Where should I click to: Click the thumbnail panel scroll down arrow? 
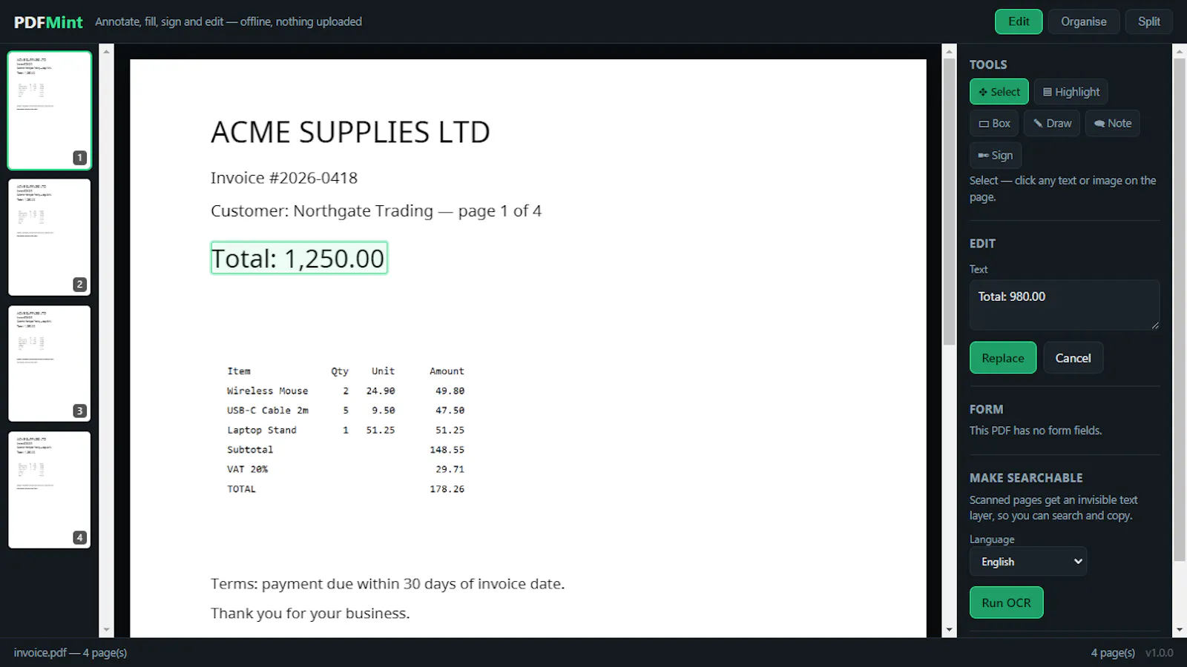pyautogui.click(x=107, y=630)
